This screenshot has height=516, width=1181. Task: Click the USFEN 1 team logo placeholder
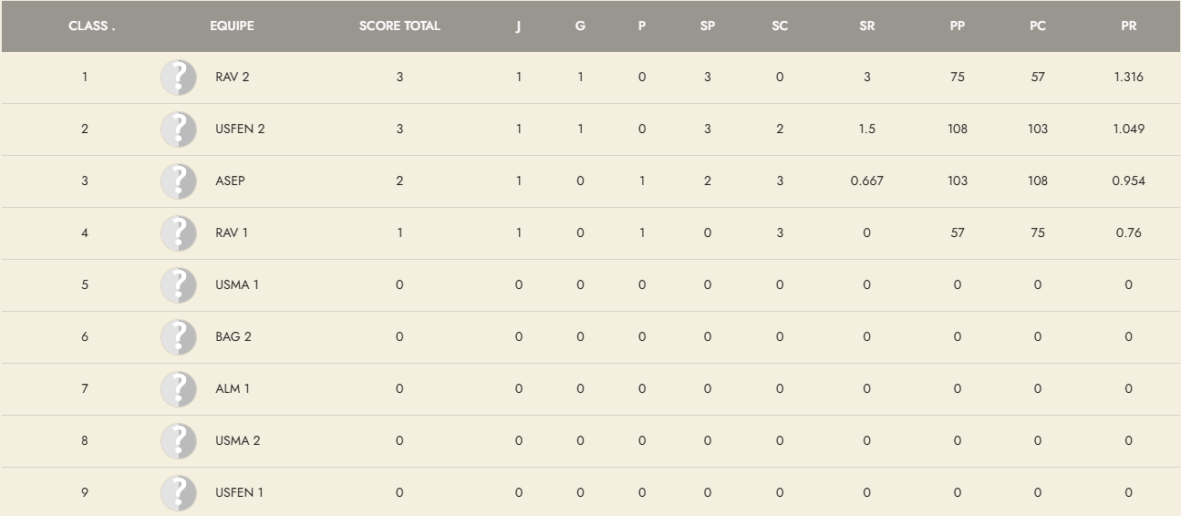tap(179, 493)
